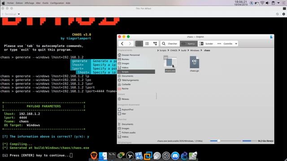Click the free disk space bar
The image size is (287, 161).
pos(249,141)
